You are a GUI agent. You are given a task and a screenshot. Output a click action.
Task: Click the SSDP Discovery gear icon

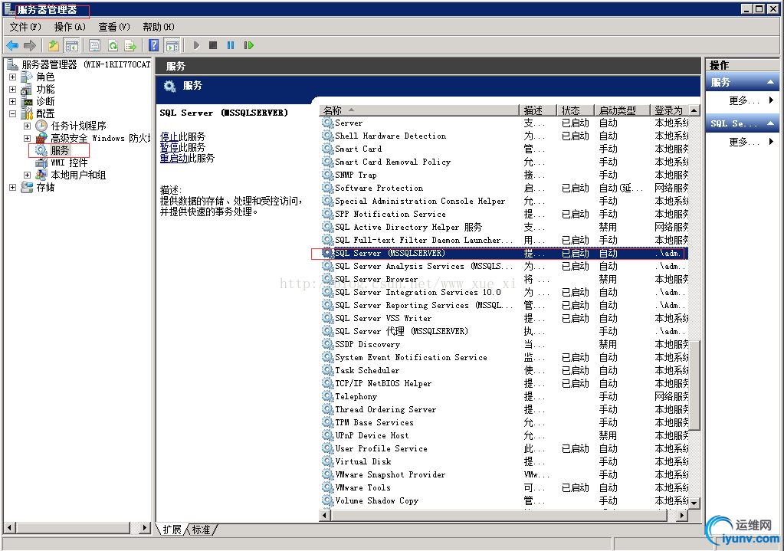(x=327, y=345)
